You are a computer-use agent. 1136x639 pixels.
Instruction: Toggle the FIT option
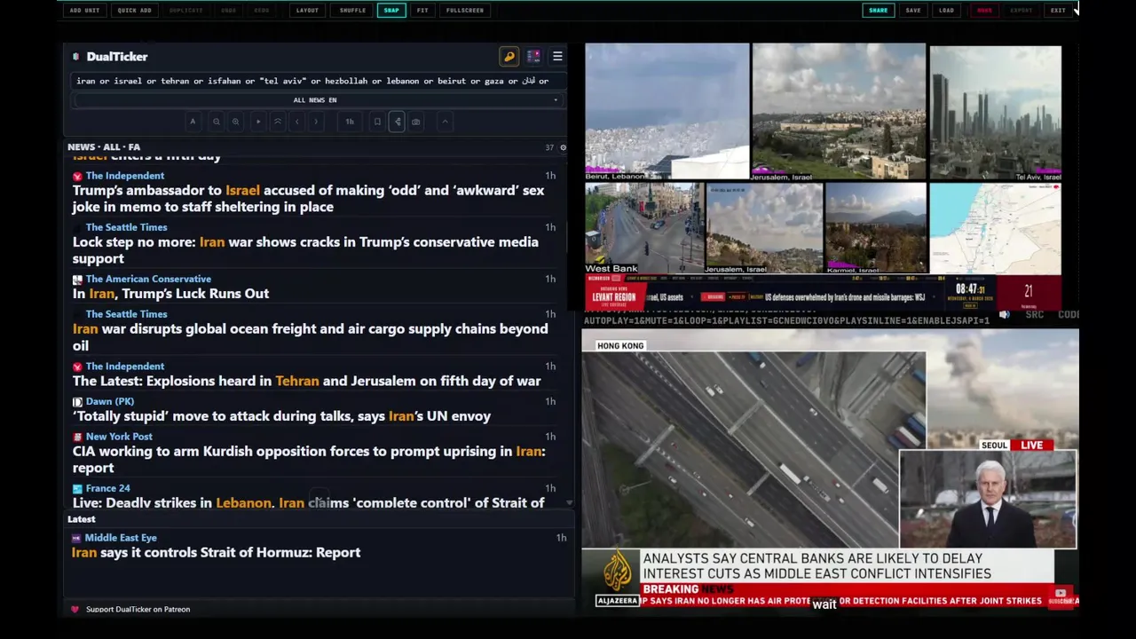tap(422, 11)
